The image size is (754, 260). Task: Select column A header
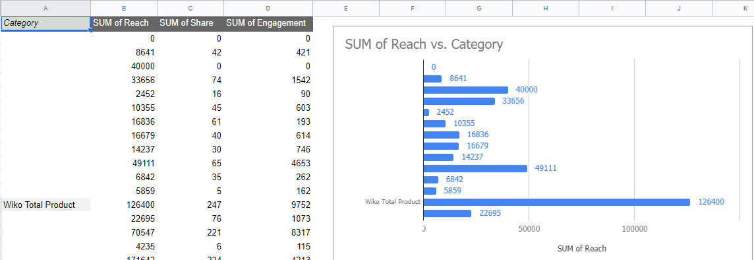point(45,8)
